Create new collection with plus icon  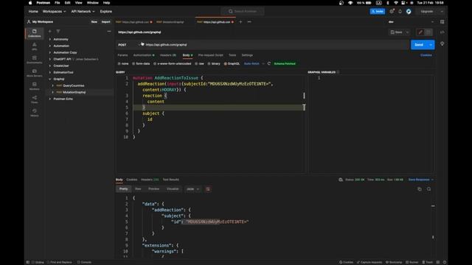(x=50, y=31)
